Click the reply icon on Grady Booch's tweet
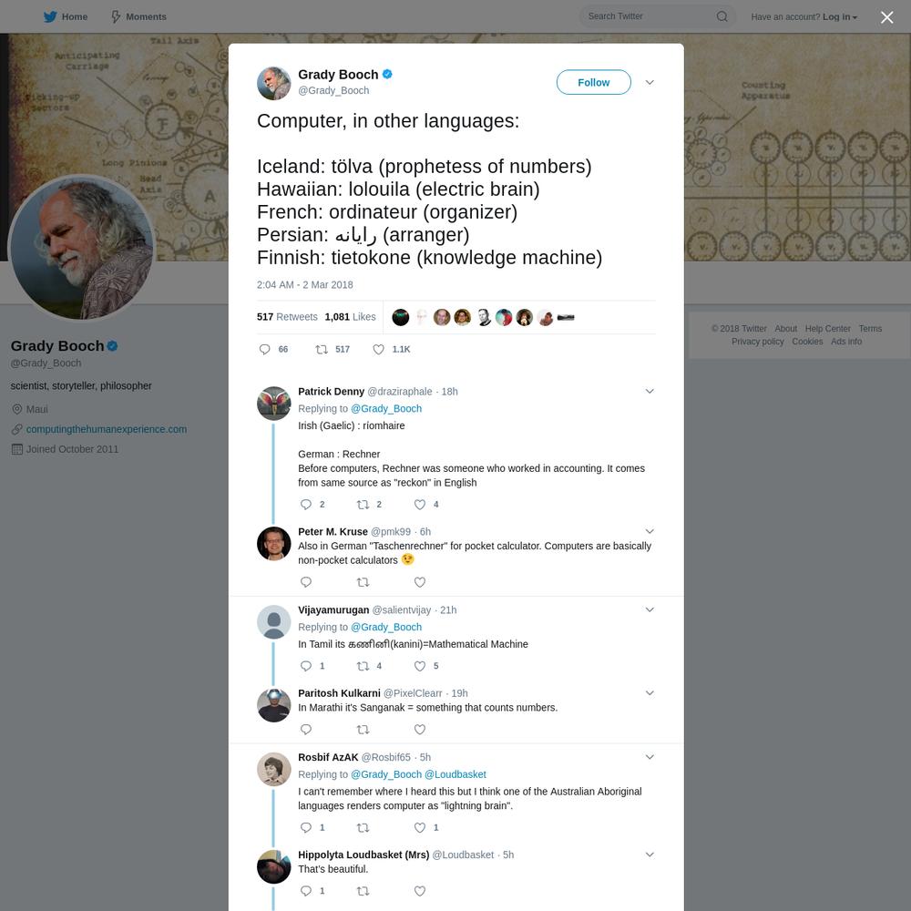 264,349
